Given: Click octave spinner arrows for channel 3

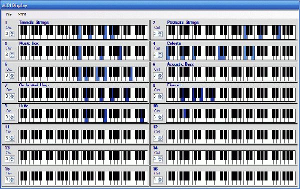Looking at the screenshot, I should pos(12,55).
